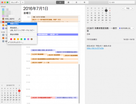Select red circled day 2 in sidebar mini calendar

tap(19, 91)
